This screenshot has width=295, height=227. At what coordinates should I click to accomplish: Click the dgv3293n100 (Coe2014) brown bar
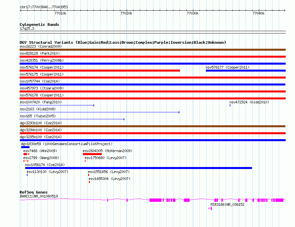pyautogui.click(x=152, y=126)
